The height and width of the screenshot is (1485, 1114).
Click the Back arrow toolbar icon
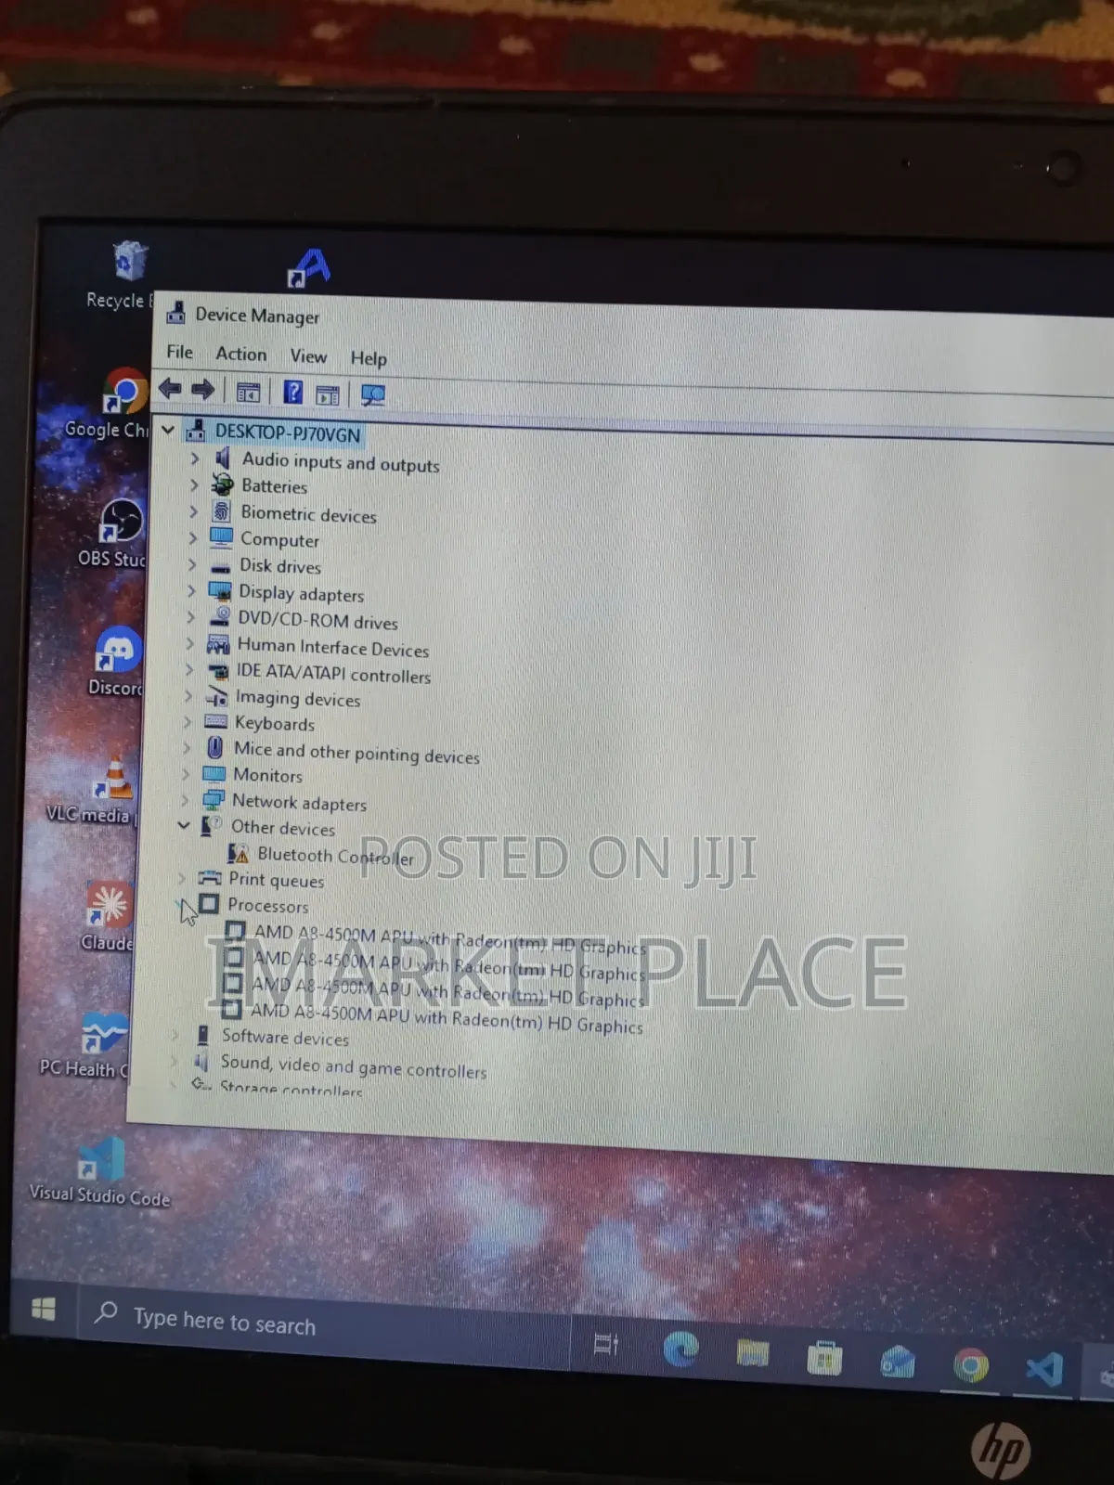pos(170,388)
